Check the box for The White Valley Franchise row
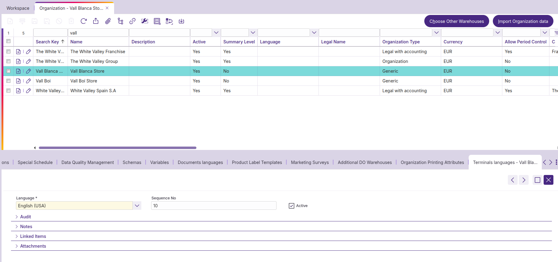 click(9, 52)
